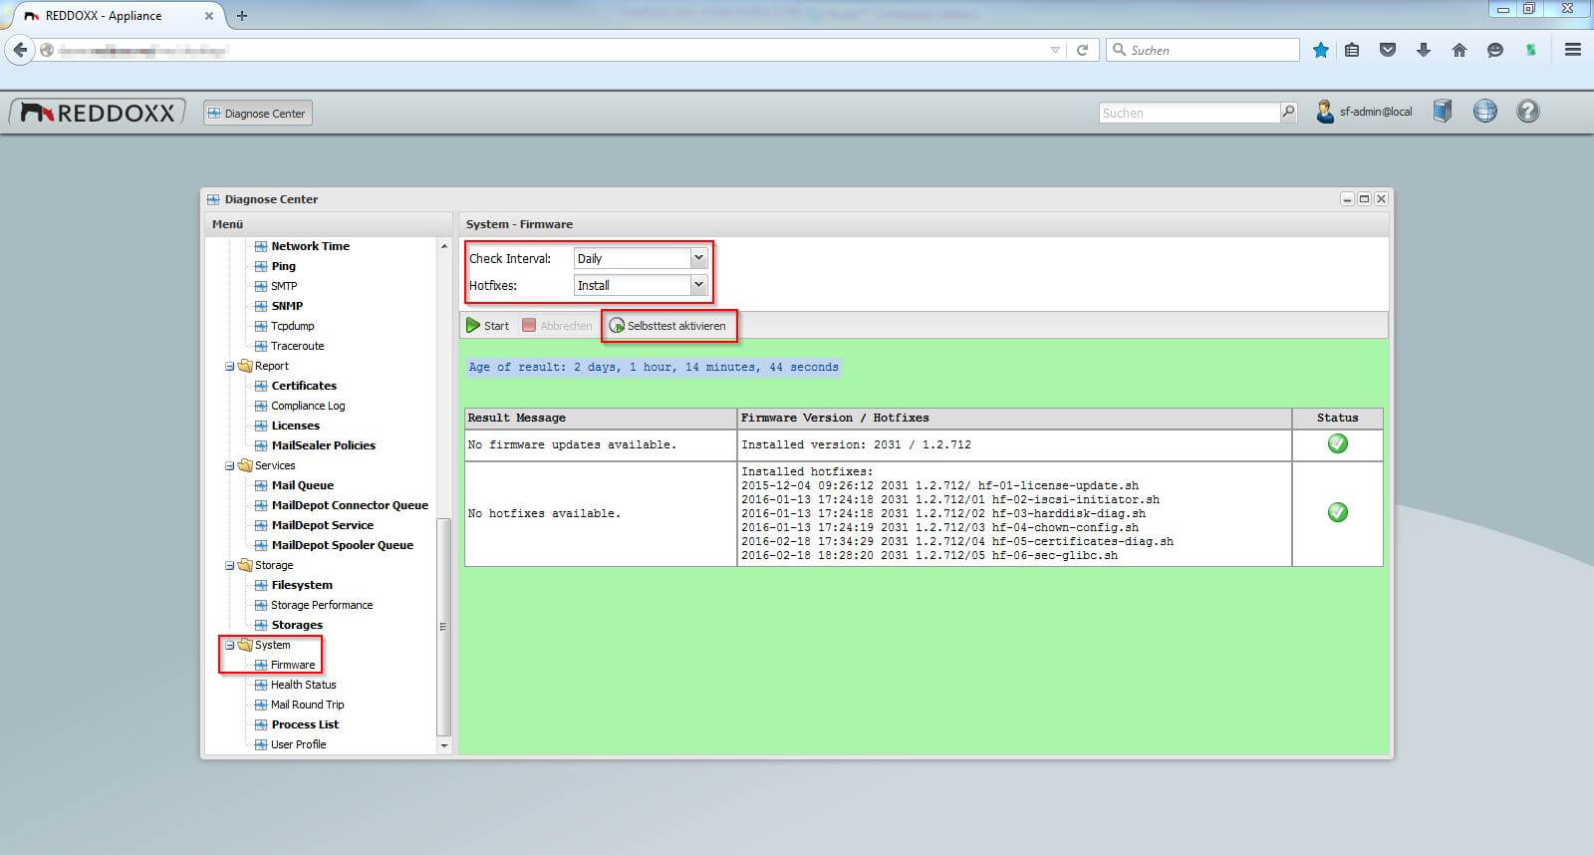The image size is (1594, 855).
Task: Collapse the System folder
Action: tap(229, 645)
